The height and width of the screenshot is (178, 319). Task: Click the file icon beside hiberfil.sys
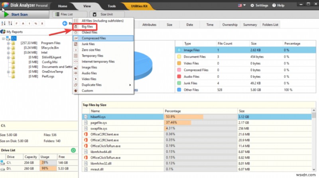86,117
